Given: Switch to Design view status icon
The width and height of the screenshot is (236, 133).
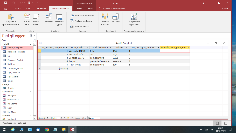Looking at the screenshot, I should 225,123.
